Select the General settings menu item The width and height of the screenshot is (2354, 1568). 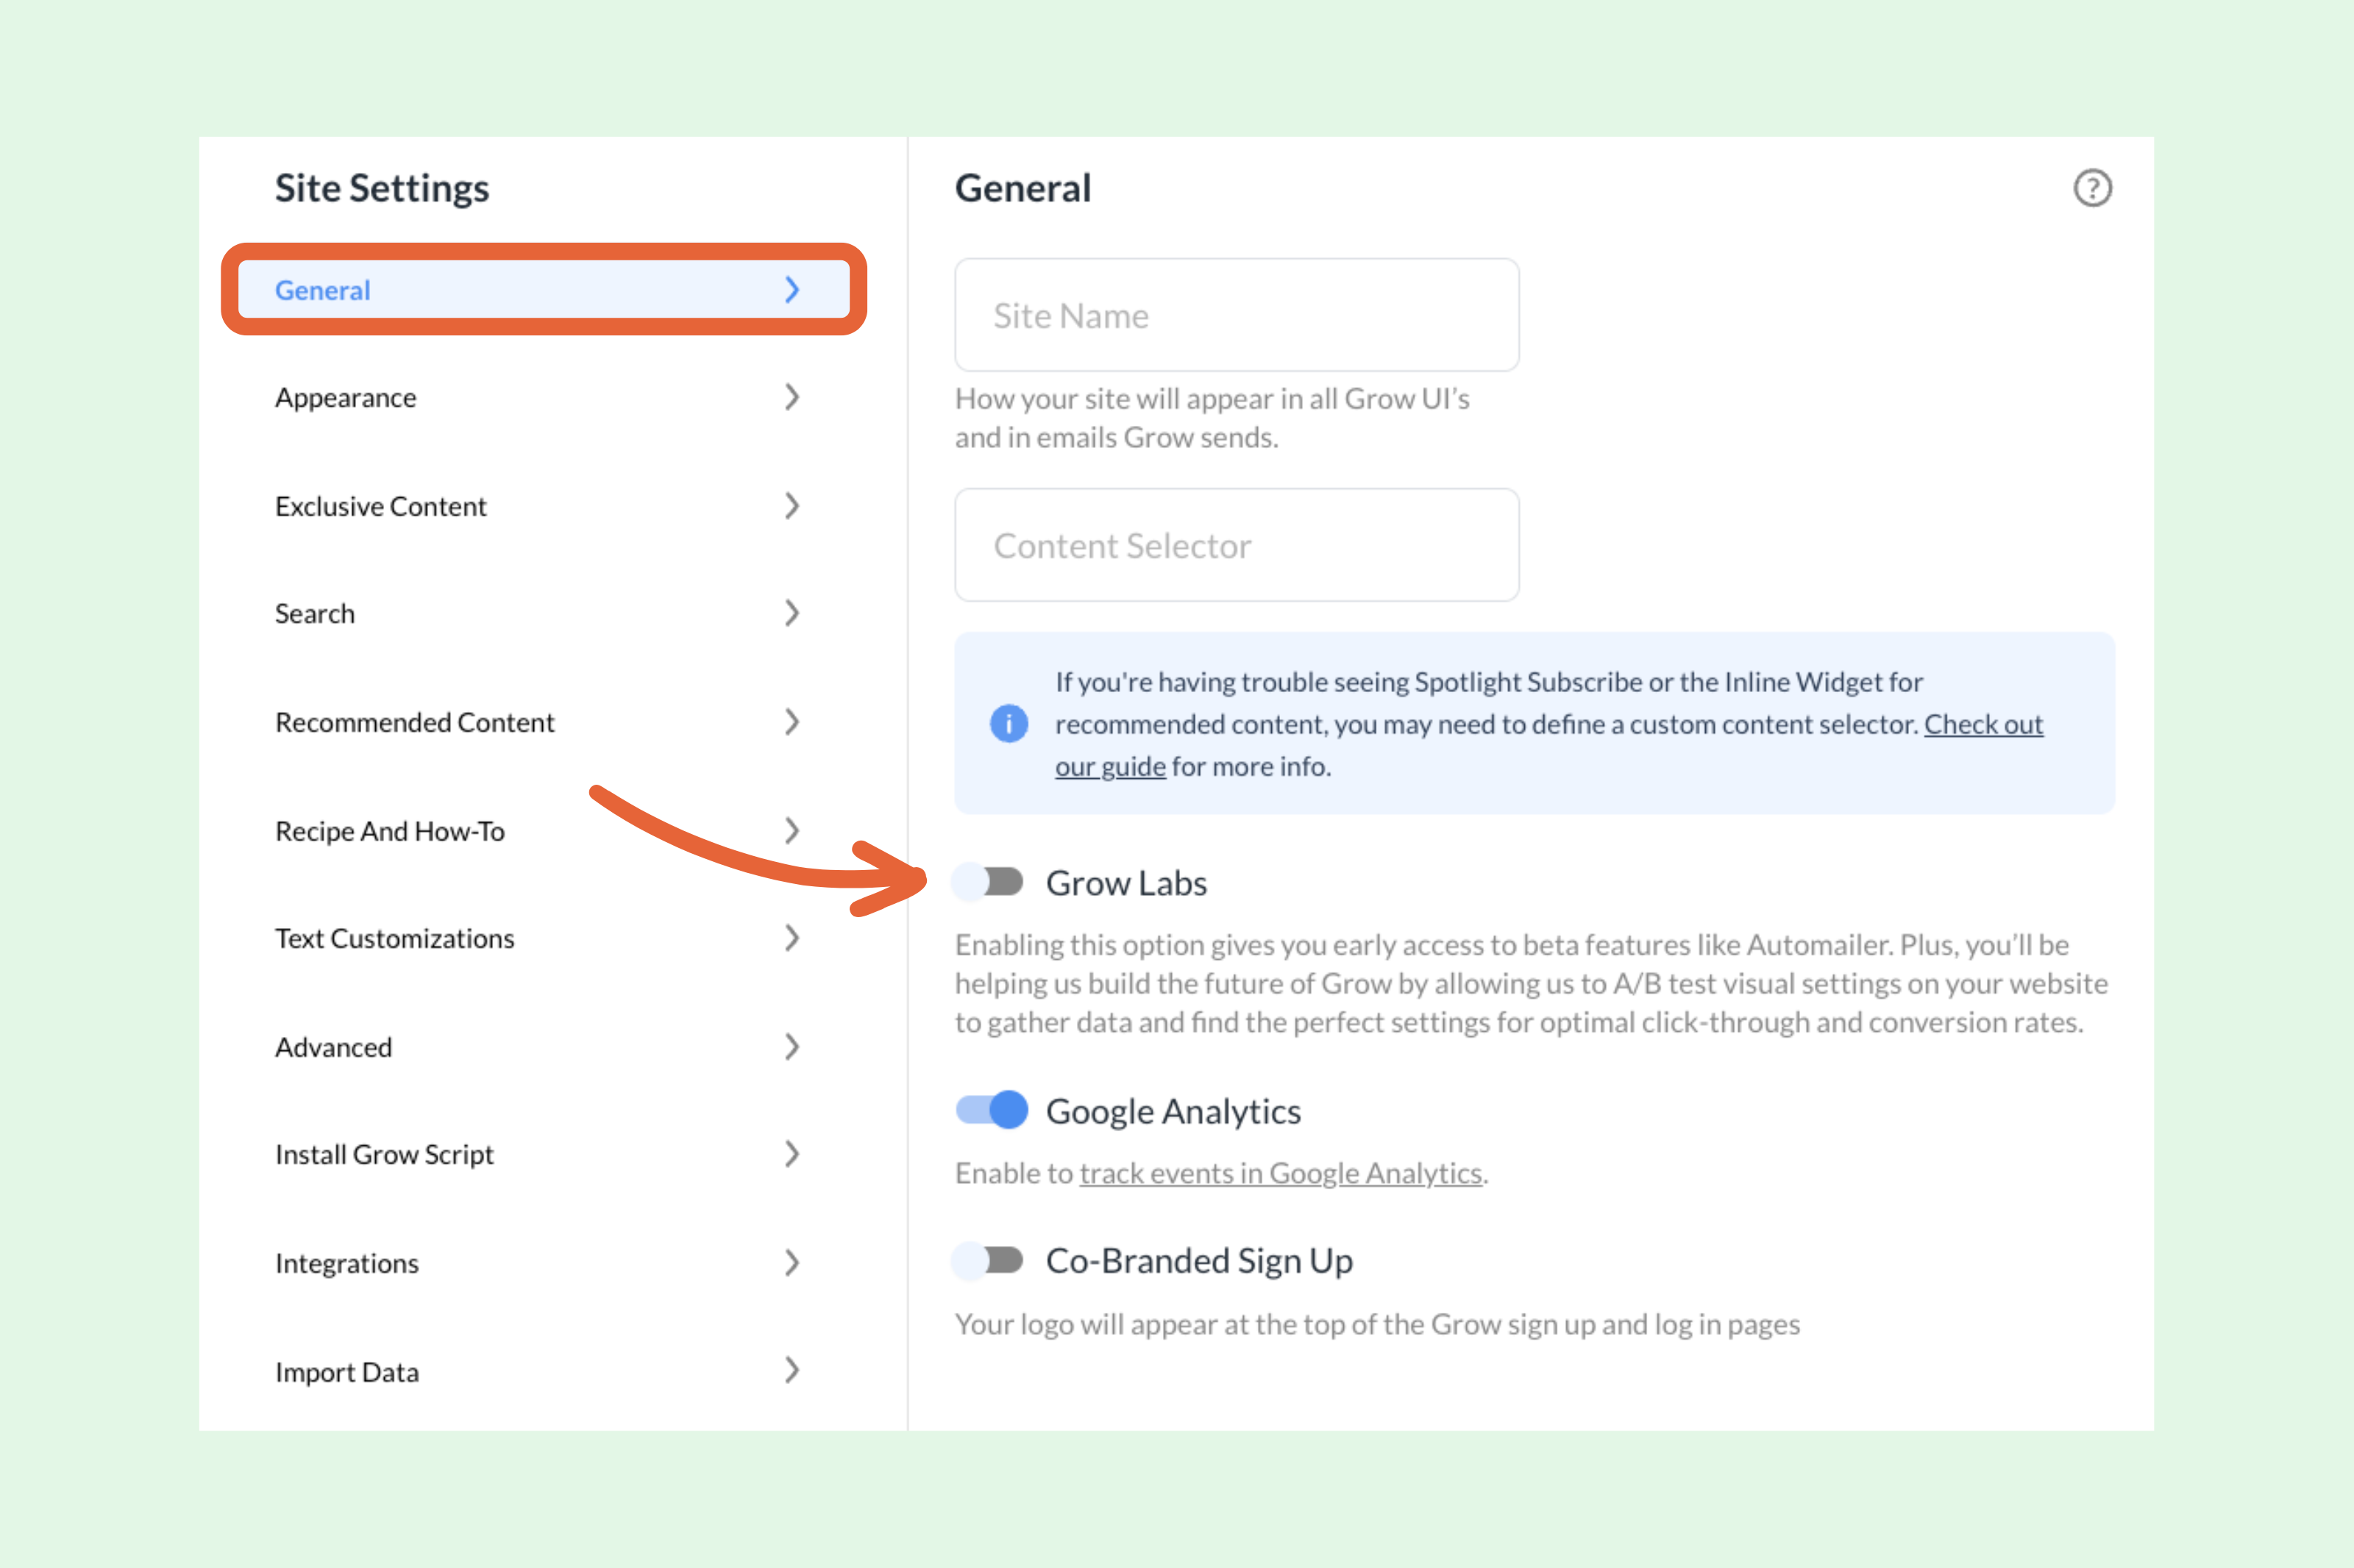tap(544, 290)
